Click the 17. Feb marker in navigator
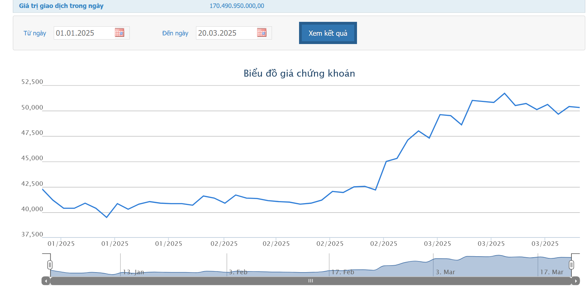The height and width of the screenshot is (294, 587). pyautogui.click(x=342, y=272)
